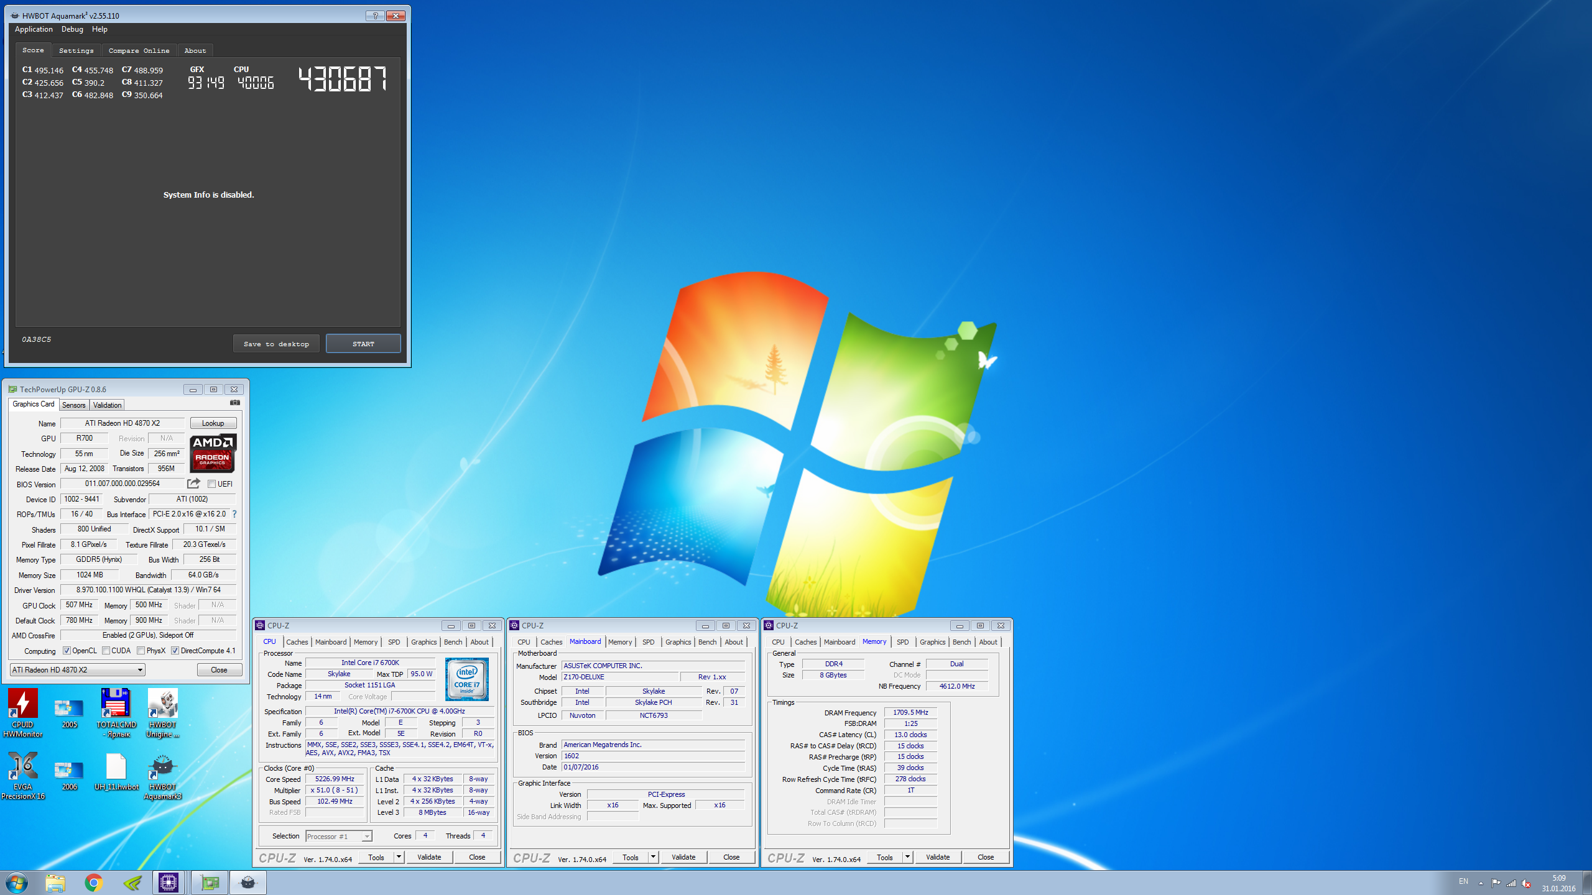1592x895 pixels.
Task: Switch to Compare Online tab
Action: pyautogui.click(x=139, y=51)
